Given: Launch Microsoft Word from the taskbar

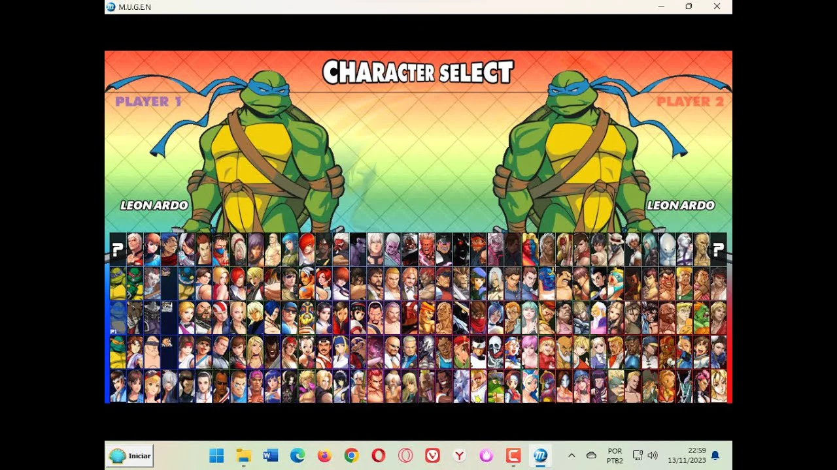Looking at the screenshot, I should (271, 456).
